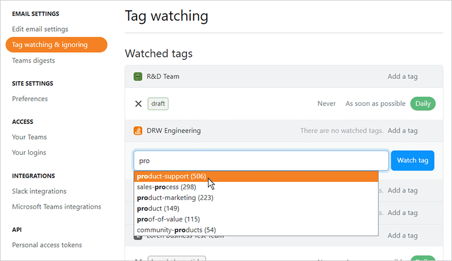This screenshot has height=261, width=452.
Task: Pick product-marketing from tag suggestions
Action: coord(174,198)
